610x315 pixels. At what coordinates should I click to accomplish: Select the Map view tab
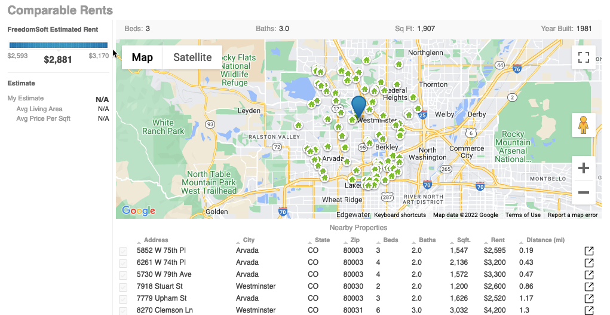click(x=142, y=57)
